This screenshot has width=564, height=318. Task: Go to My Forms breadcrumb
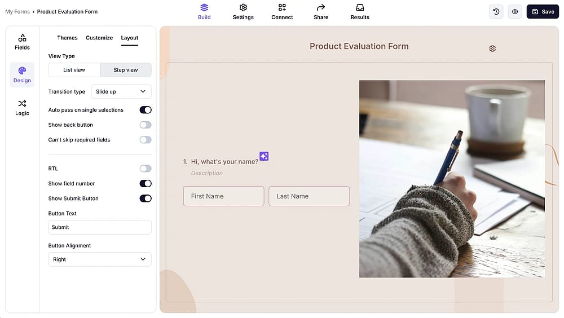click(x=17, y=11)
